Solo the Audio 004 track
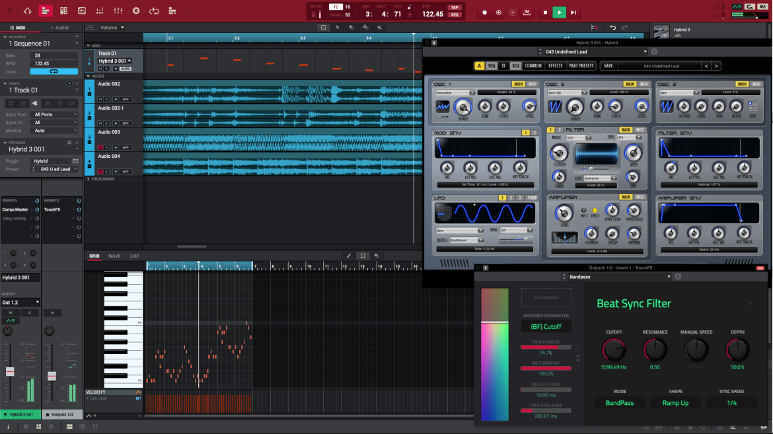Viewport: 773px width, 434px height. click(x=106, y=172)
